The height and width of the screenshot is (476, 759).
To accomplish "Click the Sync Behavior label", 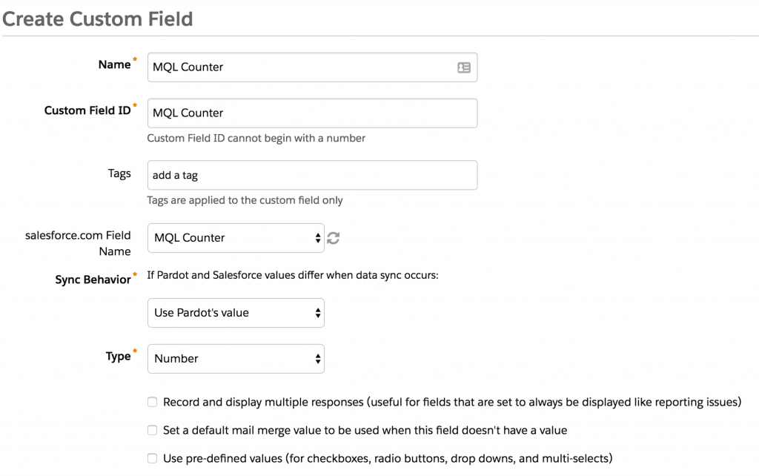I will point(93,280).
